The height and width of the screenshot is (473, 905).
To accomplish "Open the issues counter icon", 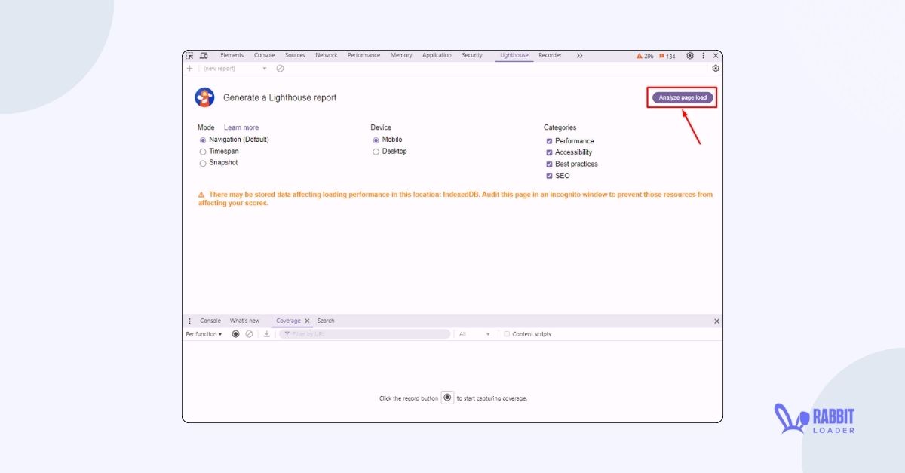I will (x=665, y=55).
